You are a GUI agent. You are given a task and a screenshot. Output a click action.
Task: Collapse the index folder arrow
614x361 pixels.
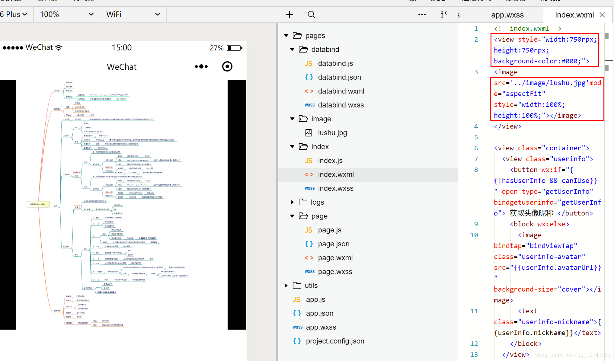pyautogui.click(x=292, y=147)
